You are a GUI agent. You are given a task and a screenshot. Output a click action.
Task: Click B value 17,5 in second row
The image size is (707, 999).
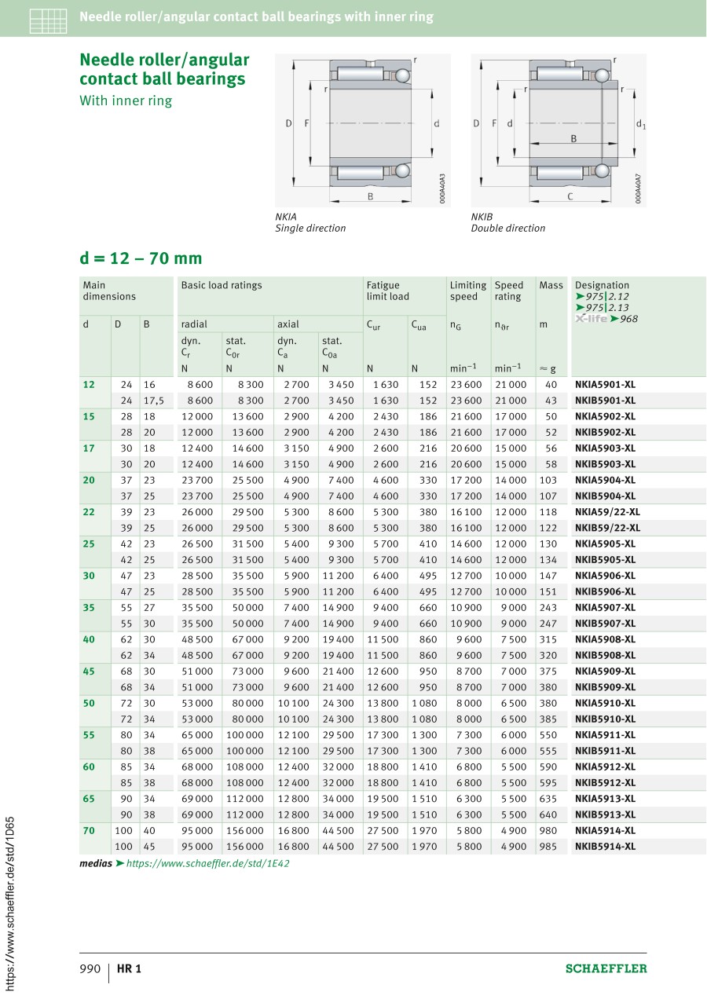(152, 401)
